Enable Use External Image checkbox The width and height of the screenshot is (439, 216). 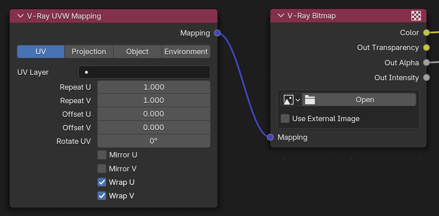pos(285,118)
